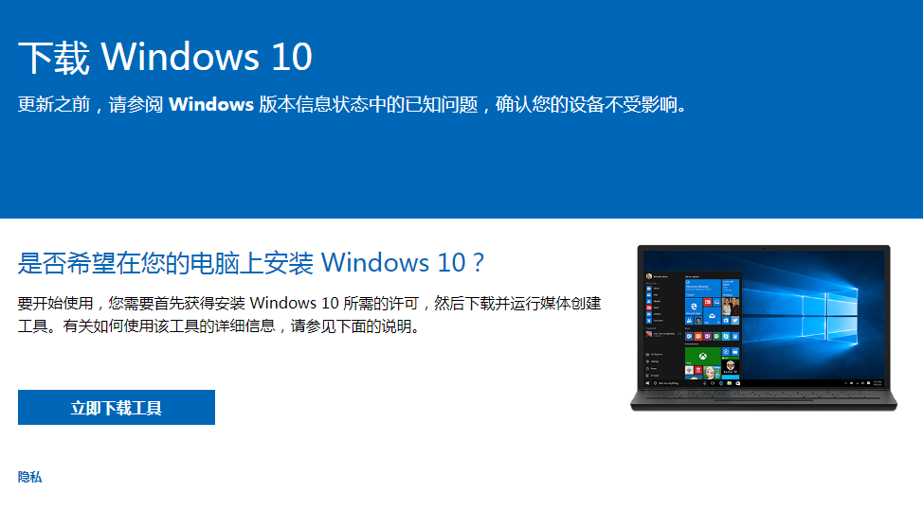This screenshot has width=923, height=510.
Task: Click the Microsoft Edge tile in laptop image
Action: click(x=694, y=307)
